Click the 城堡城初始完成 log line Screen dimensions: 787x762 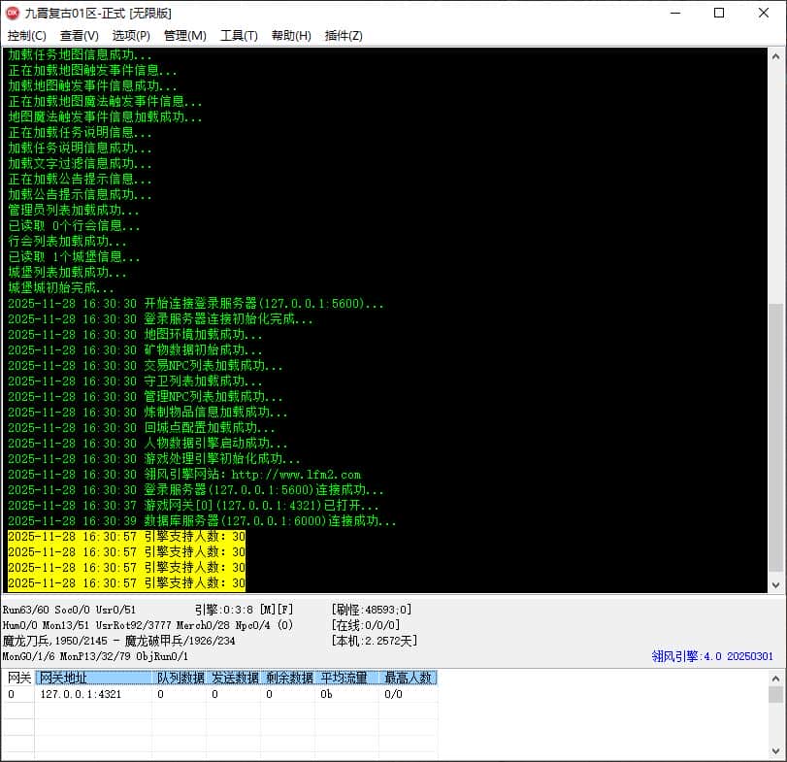point(61,288)
